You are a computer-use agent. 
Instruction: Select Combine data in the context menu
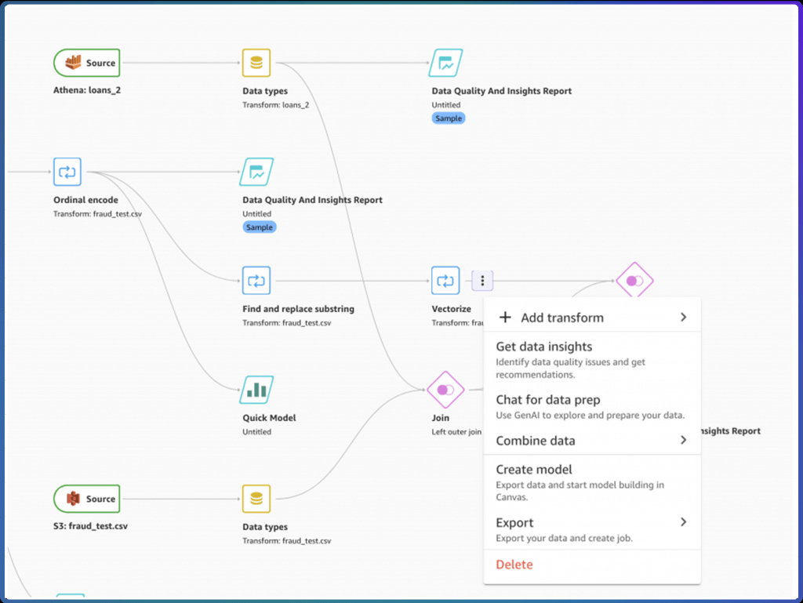(x=592, y=440)
